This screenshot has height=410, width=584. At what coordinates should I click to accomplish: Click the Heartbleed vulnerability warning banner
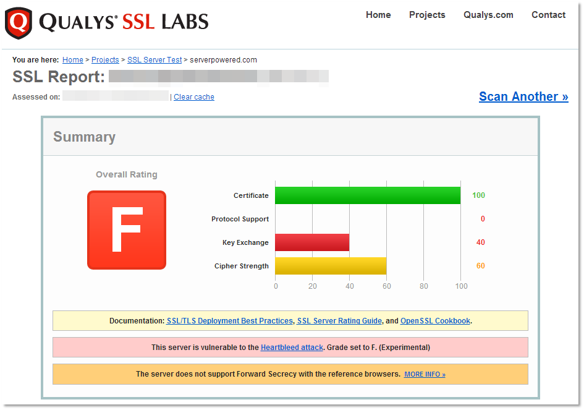point(290,348)
